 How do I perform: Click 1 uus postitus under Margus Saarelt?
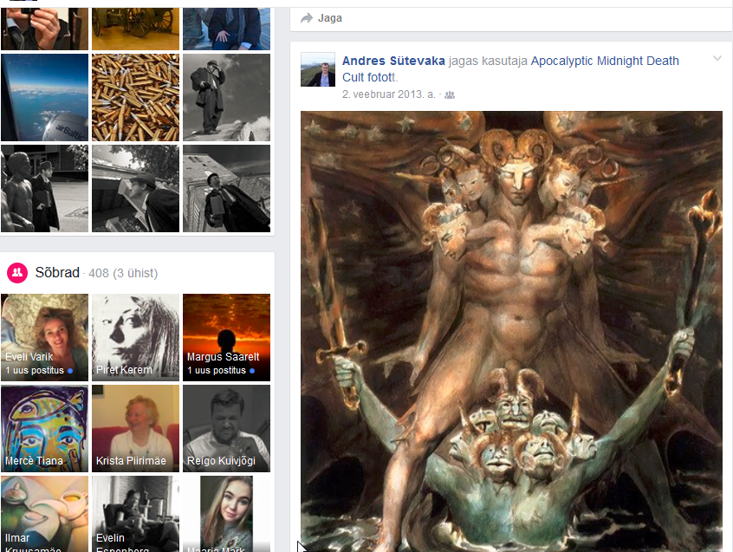(x=221, y=370)
